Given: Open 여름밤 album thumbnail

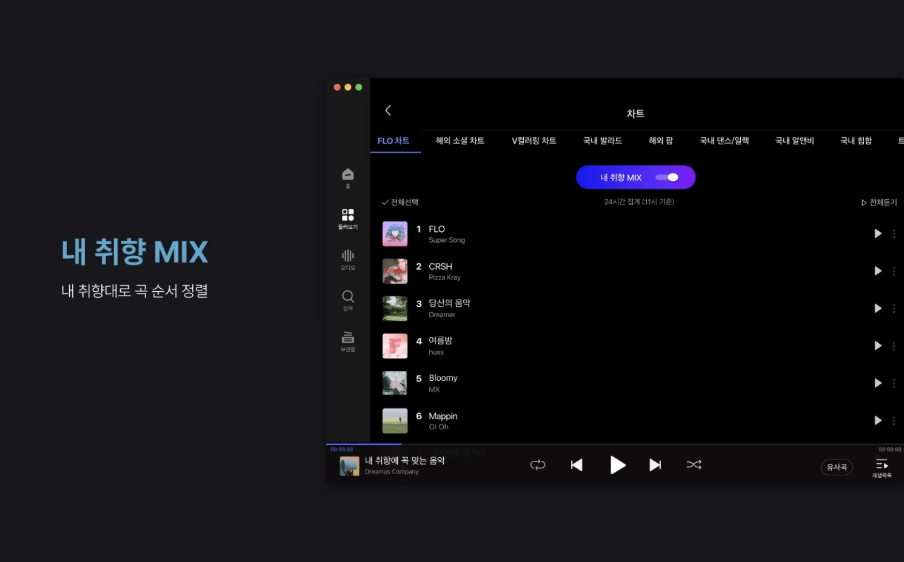Looking at the screenshot, I should (x=395, y=346).
